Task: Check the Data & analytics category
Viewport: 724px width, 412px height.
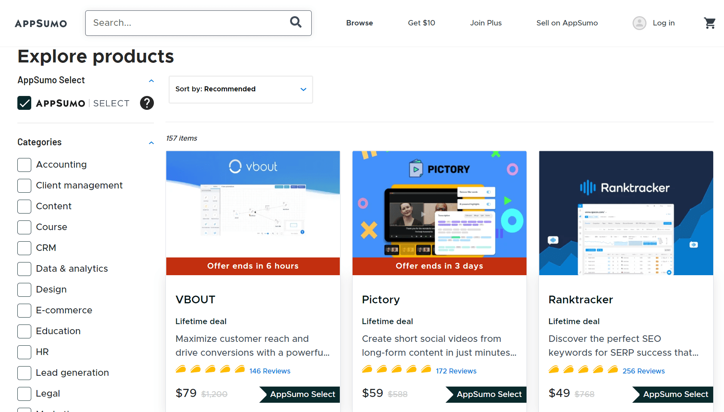Action: [x=24, y=269]
